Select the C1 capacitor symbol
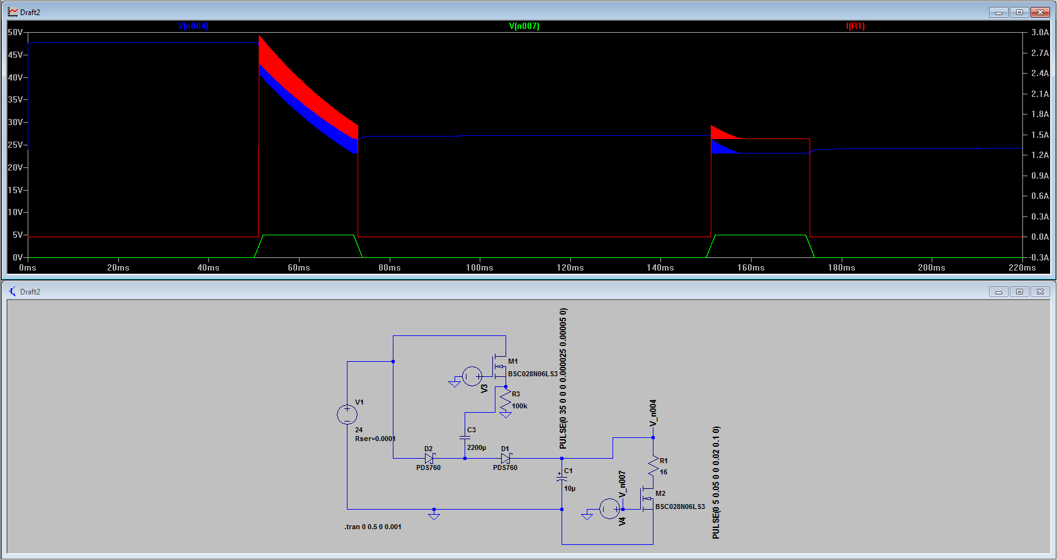Screen dimensions: 1057x560 point(562,478)
